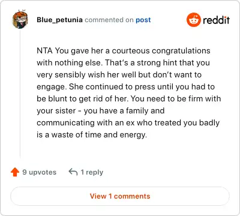
Task: Click the line starting "with nothing else"
Action: tap(123, 63)
